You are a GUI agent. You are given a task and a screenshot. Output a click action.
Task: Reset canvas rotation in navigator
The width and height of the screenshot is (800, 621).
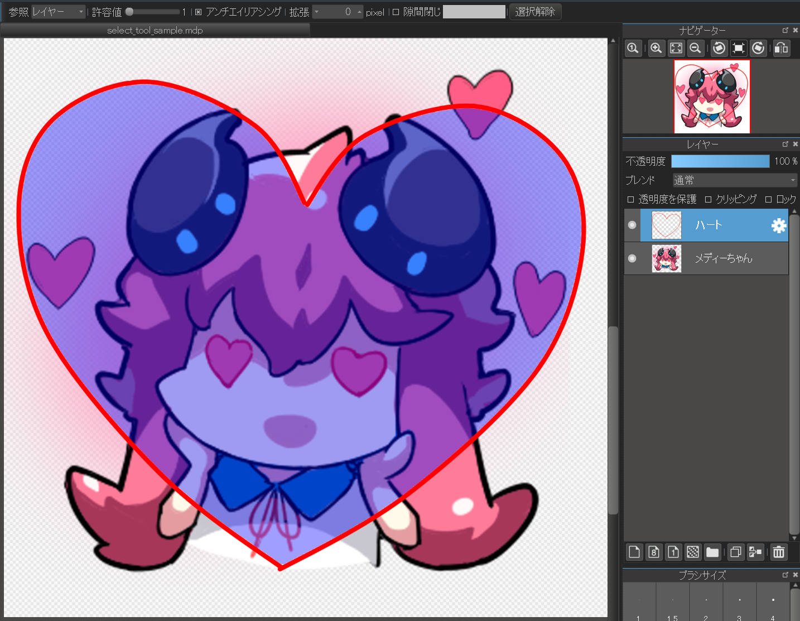(x=739, y=48)
